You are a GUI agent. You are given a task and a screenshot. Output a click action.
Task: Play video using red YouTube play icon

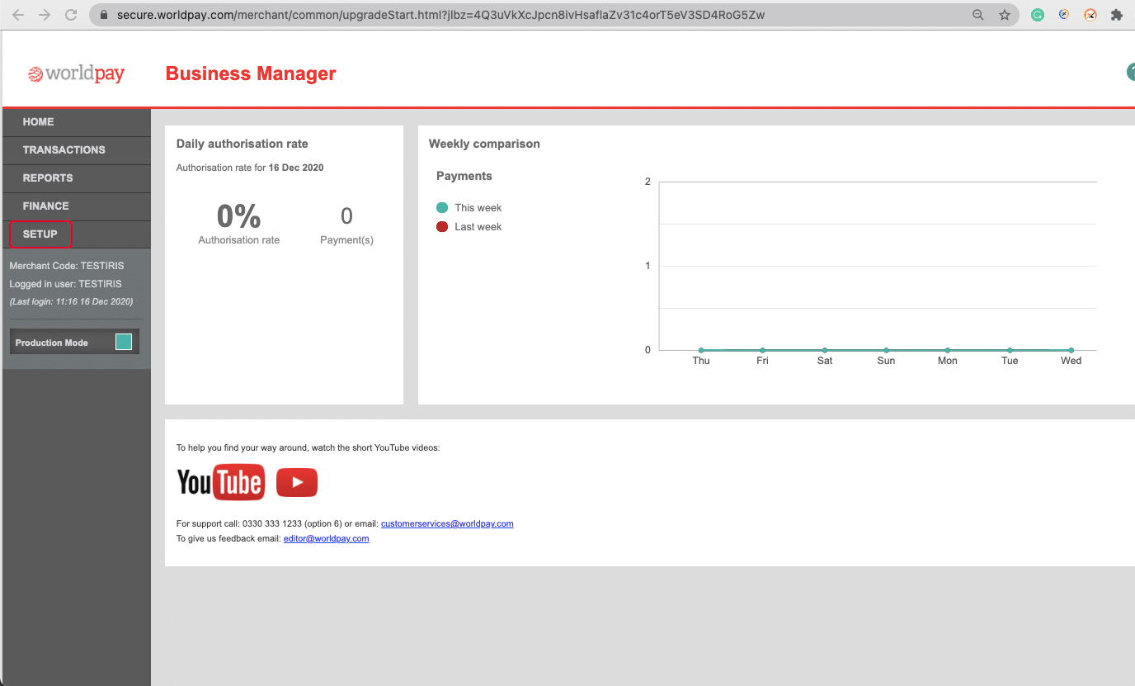coord(296,482)
